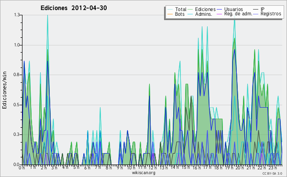Click the '2 h' x-axis label

(44, 167)
